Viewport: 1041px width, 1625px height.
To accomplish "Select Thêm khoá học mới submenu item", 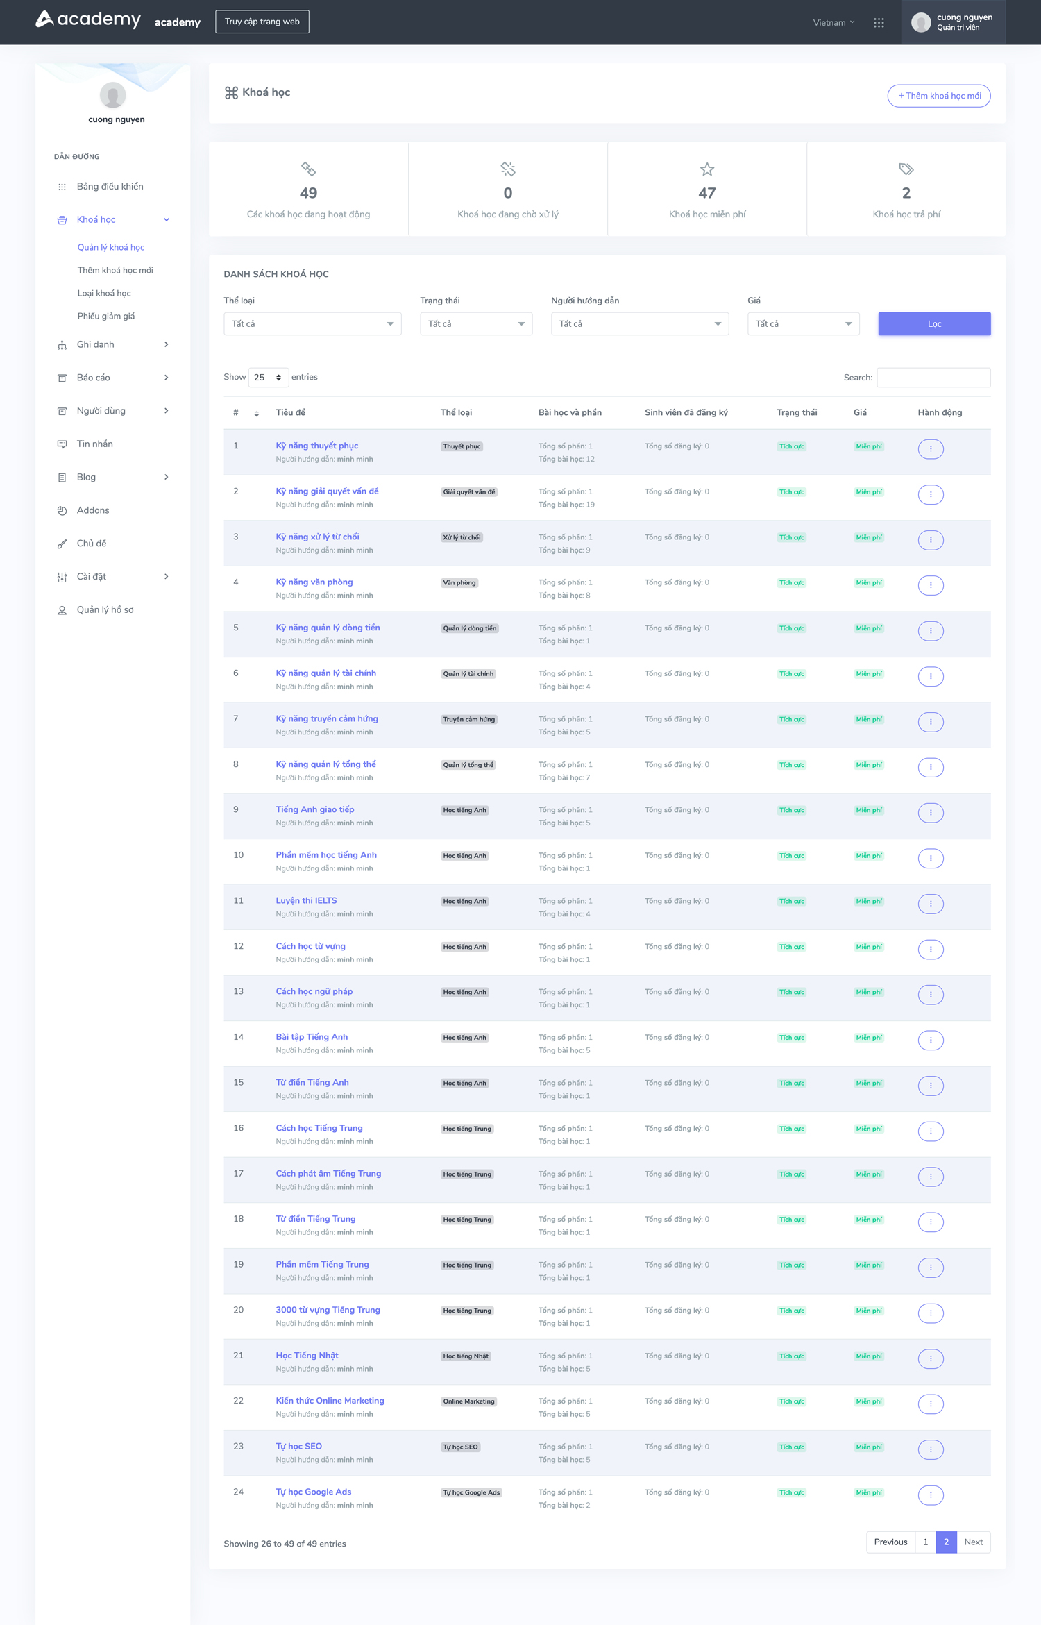I will pos(115,271).
